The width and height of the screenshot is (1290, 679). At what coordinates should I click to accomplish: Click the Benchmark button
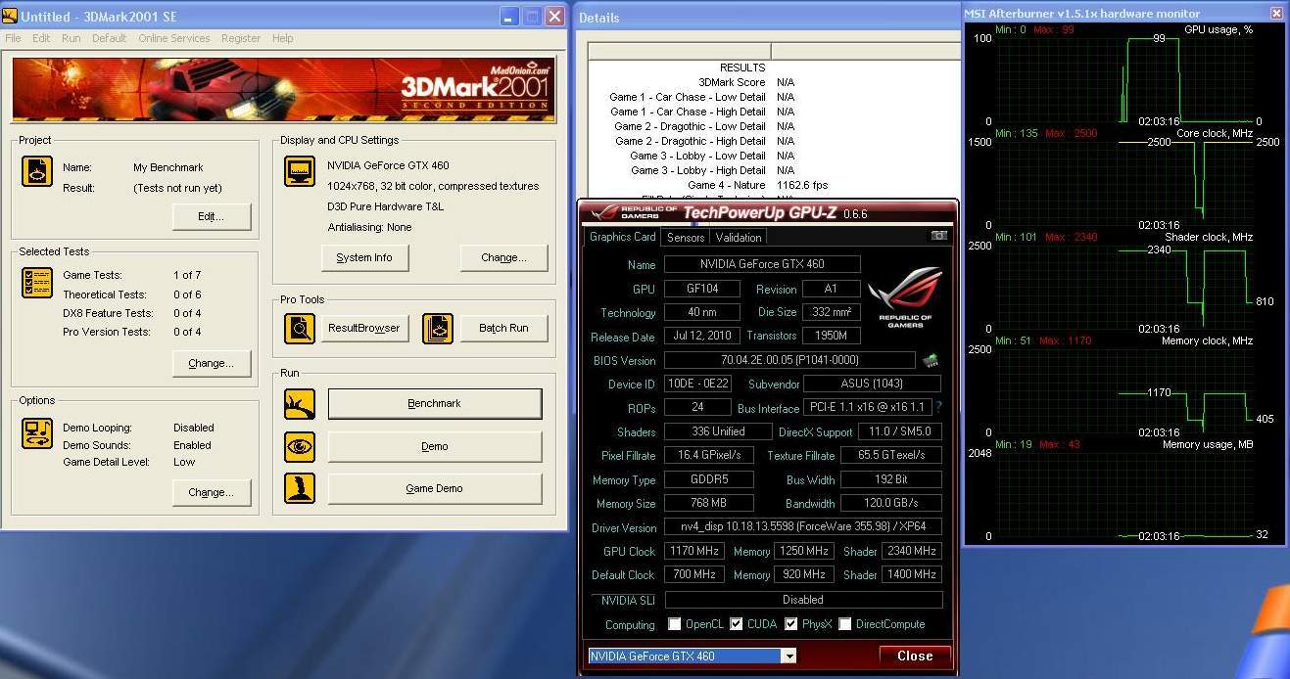point(434,403)
